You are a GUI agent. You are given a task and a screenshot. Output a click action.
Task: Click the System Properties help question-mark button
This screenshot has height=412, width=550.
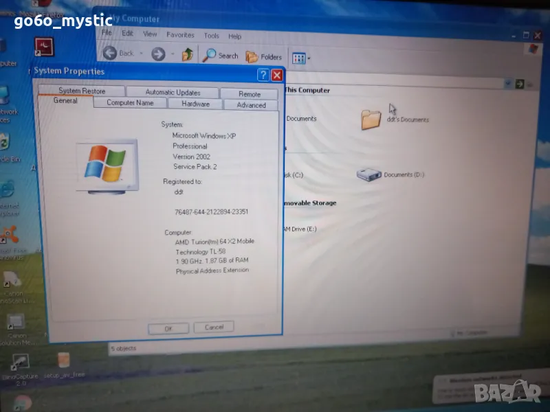pos(263,75)
